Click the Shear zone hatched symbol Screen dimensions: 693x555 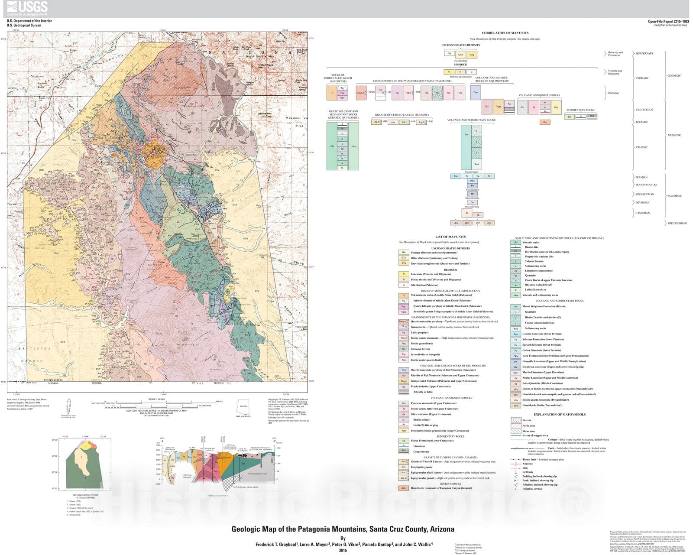[x=515, y=432]
